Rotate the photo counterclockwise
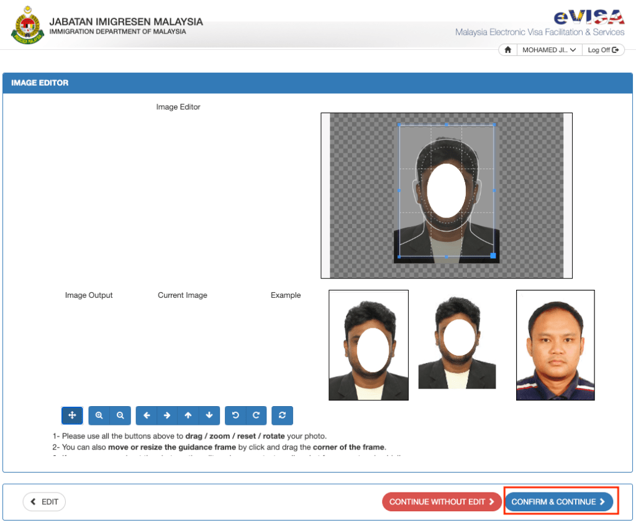 (235, 415)
